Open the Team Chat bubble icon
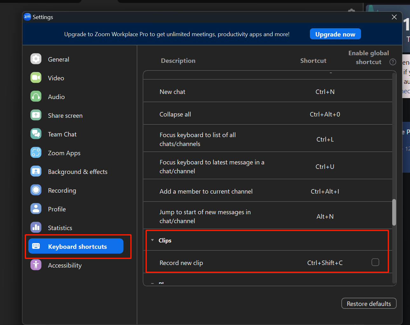Viewport: 410px width, 325px height. [36, 134]
